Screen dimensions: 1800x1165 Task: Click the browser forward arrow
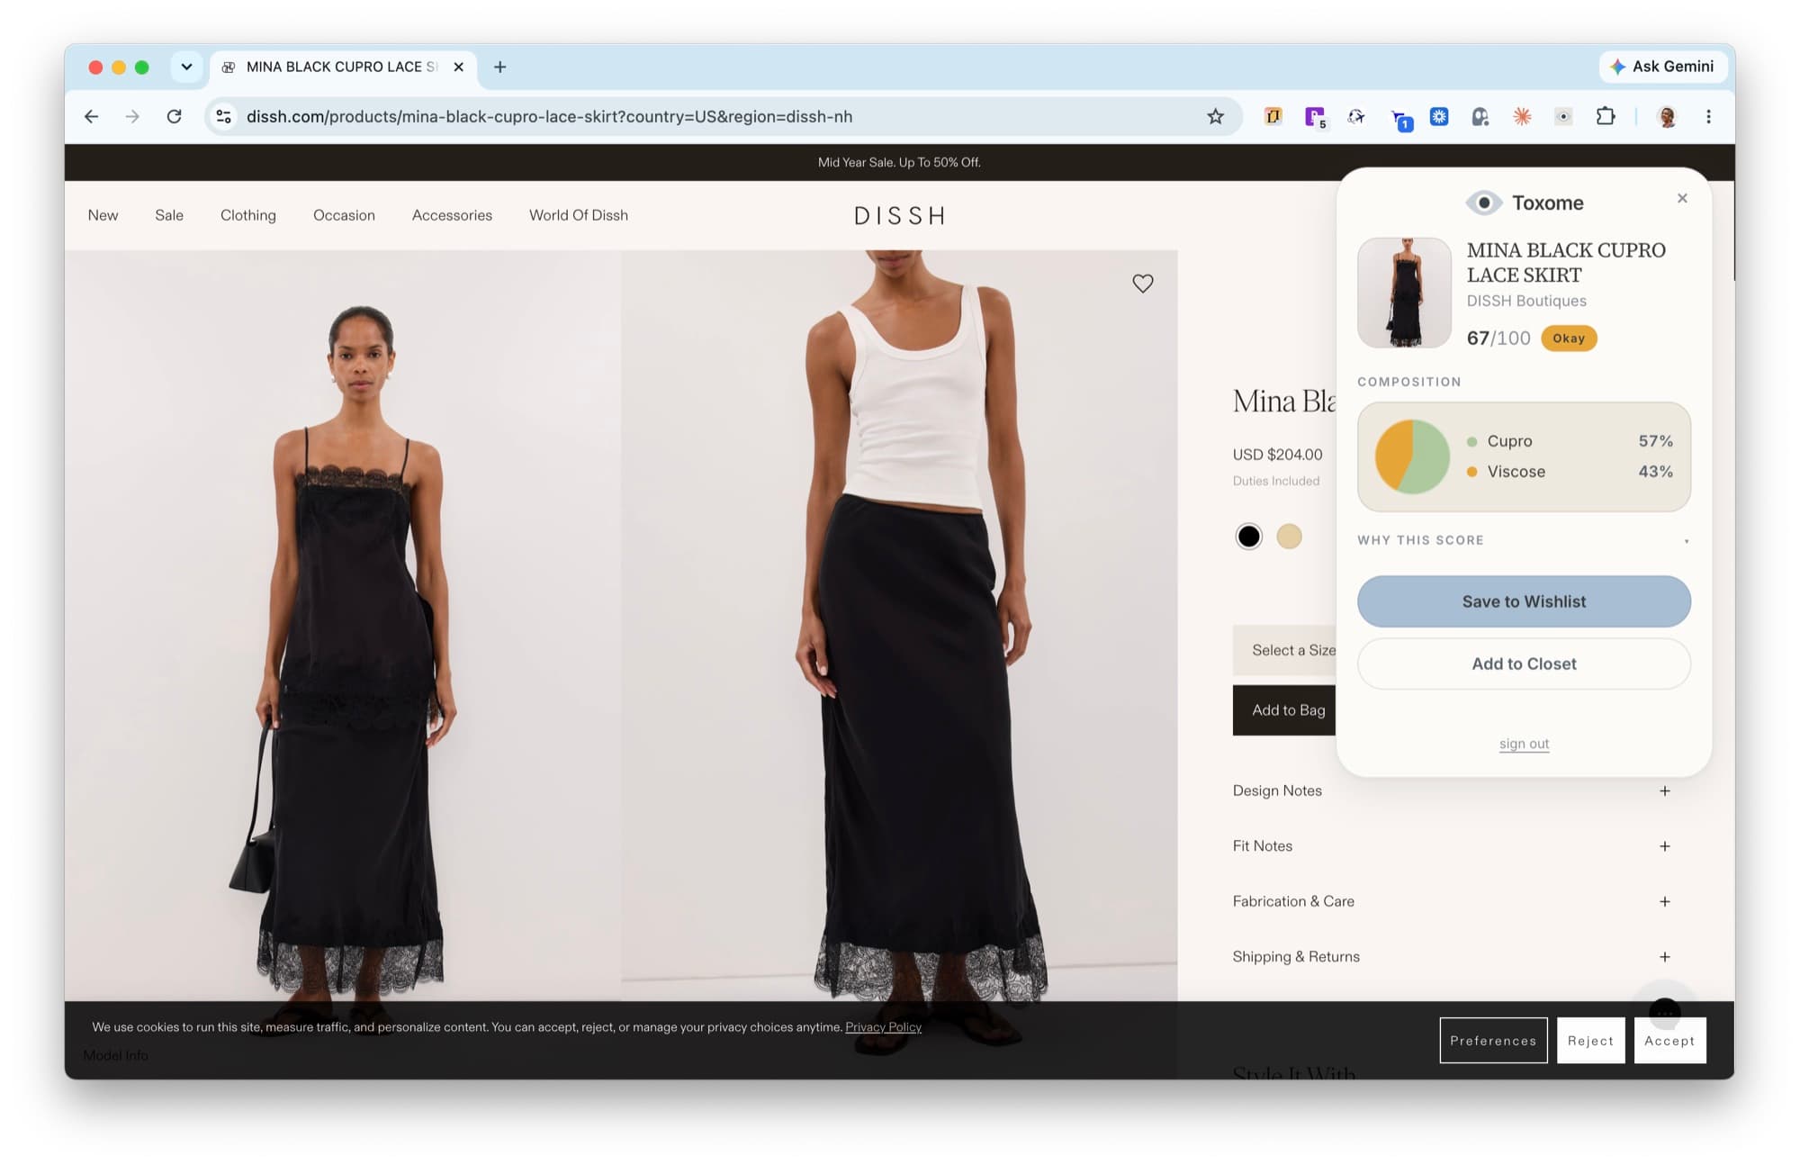coord(132,116)
